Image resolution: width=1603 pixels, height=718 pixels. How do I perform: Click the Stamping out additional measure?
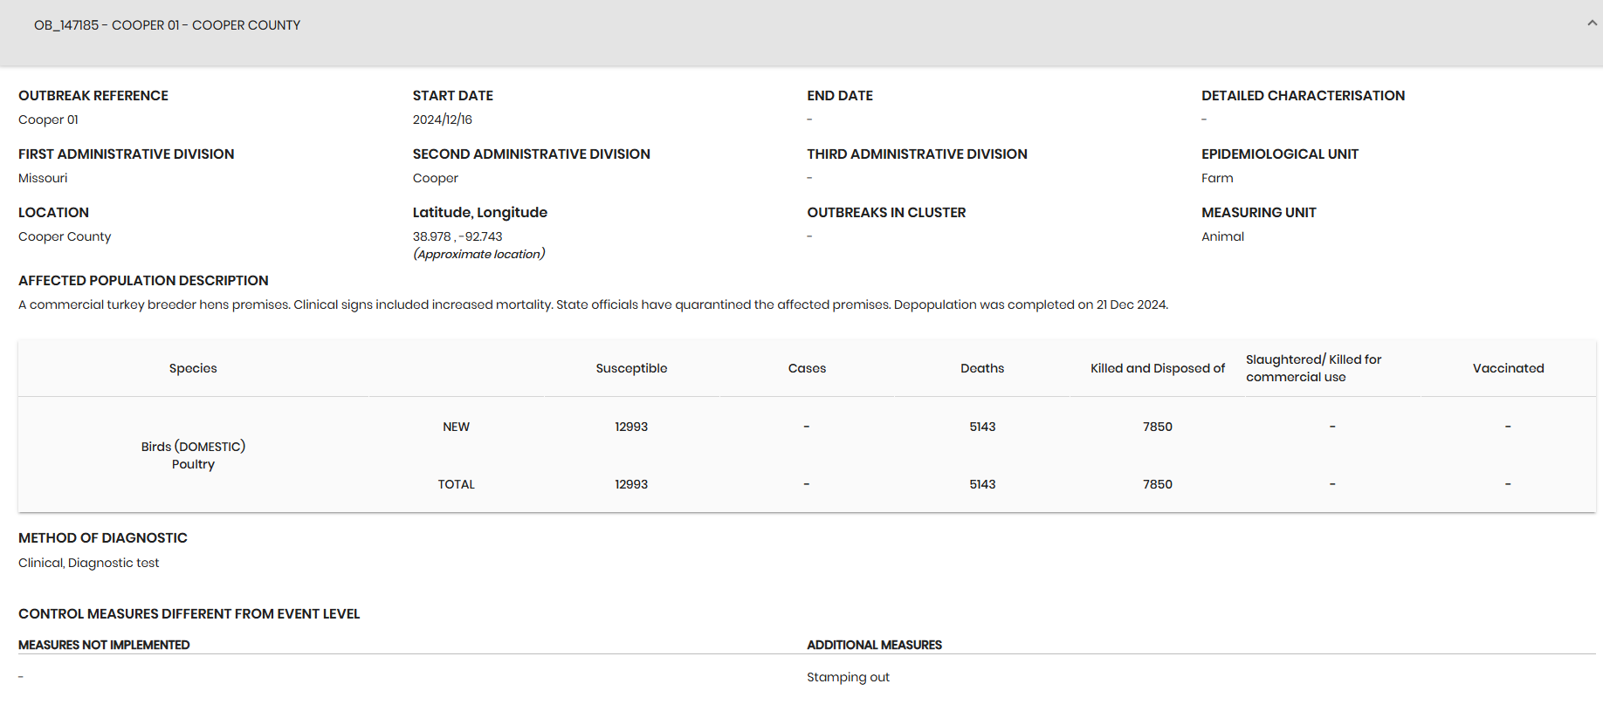pos(848,677)
